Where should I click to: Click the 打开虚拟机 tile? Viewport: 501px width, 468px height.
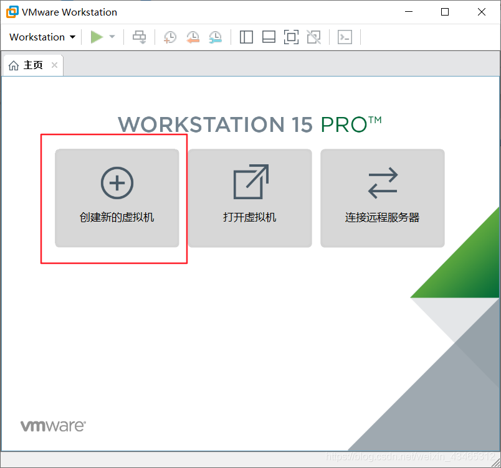pyautogui.click(x=250, y=198)
